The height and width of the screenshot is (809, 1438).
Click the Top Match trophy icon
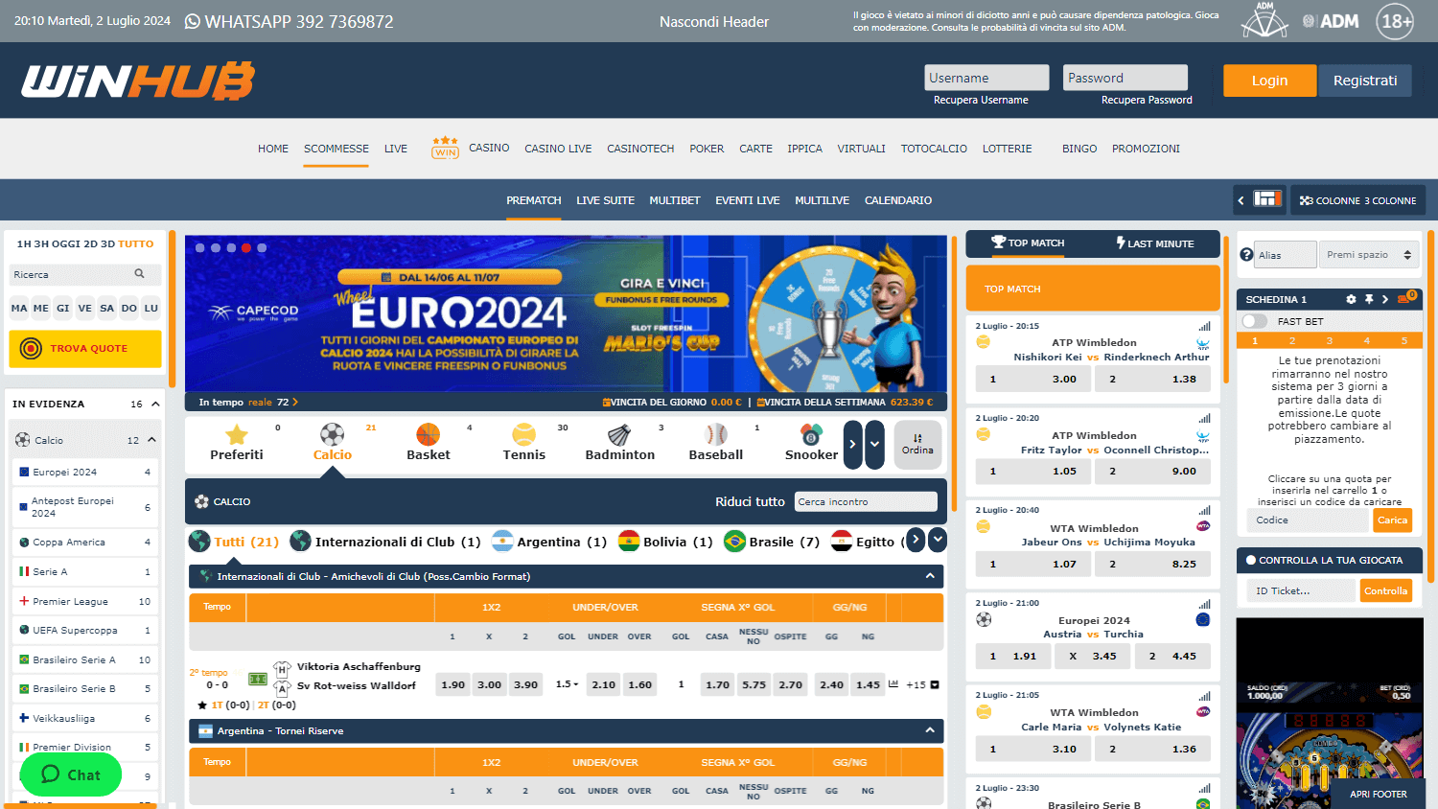[998, 243]
